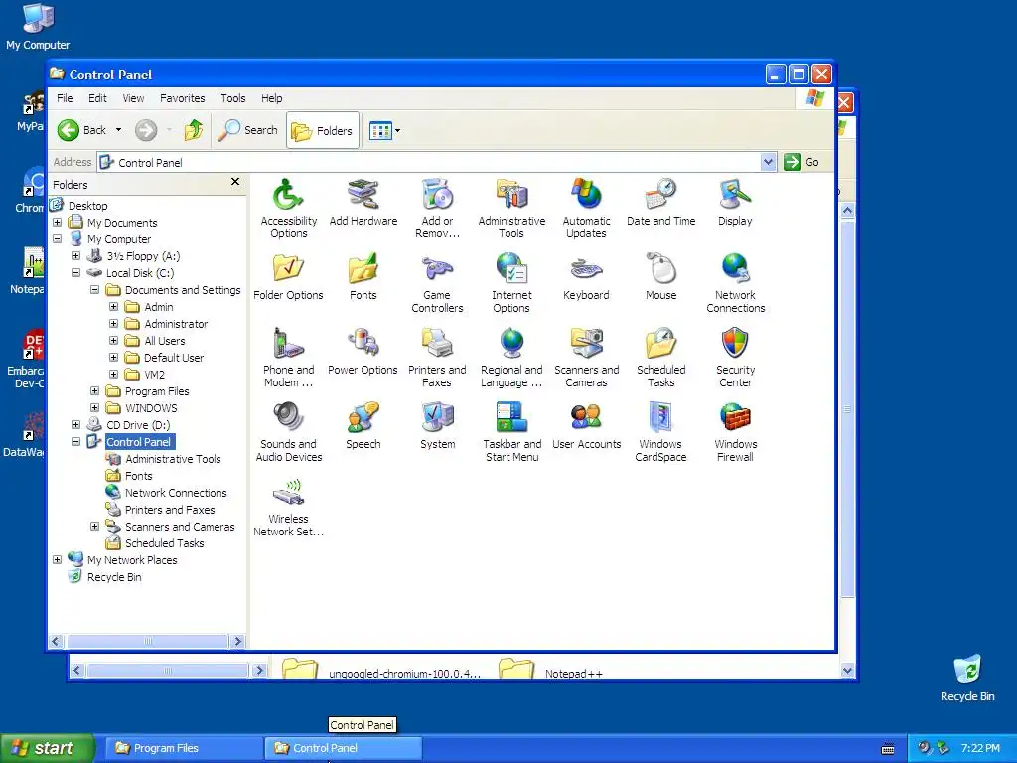Open the Favorites menu
The height and width of the screenshot is (763, 1017).
coord(183,98)
